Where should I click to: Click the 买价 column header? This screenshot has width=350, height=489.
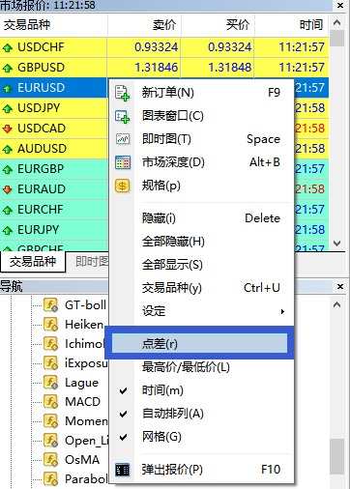tap(218, 25)
